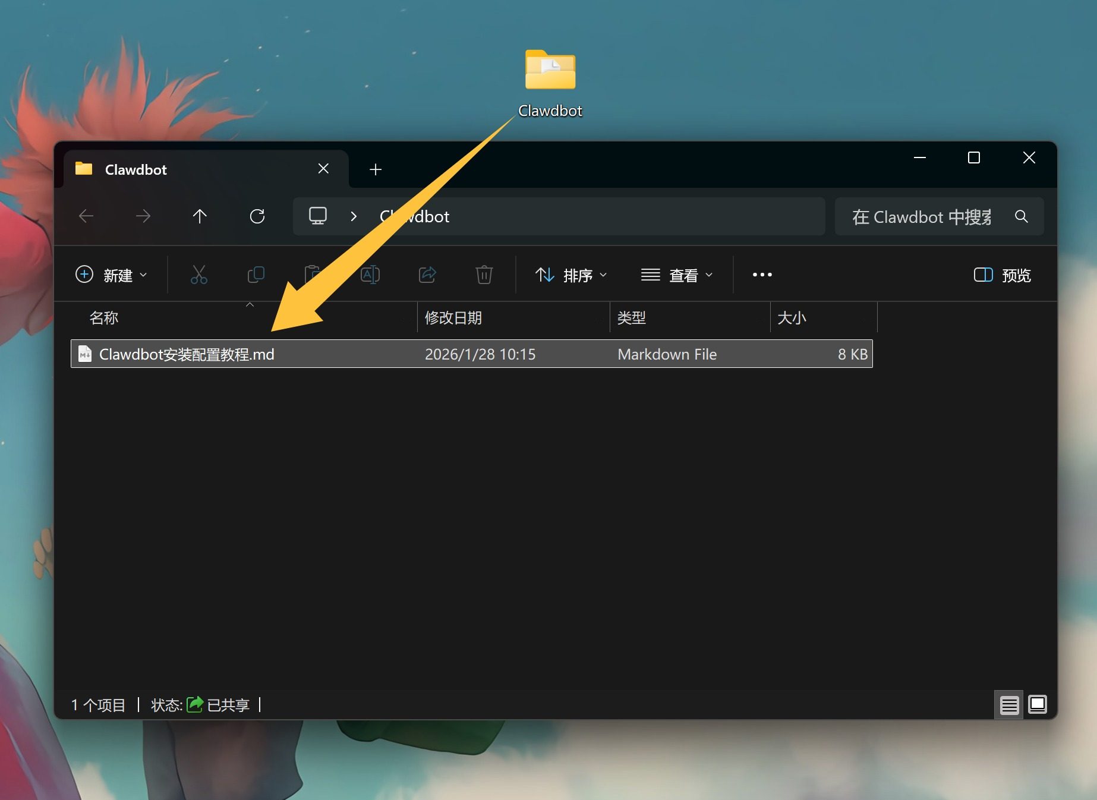Click the Copy icon in toolbar
Image resolution: width=1097 pixels, height=800 pixels.
pyautogui.click(x=256, y=275)
